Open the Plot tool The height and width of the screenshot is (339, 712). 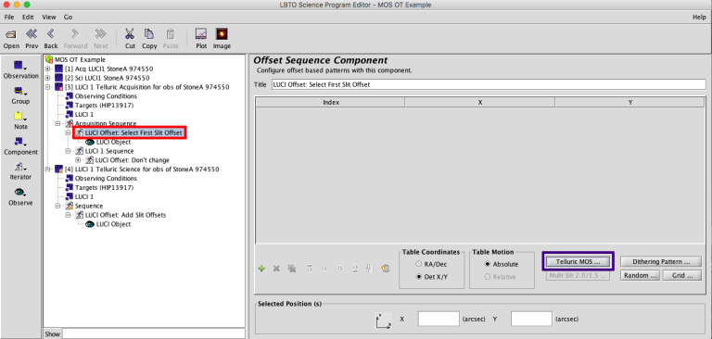coord(201,34)
